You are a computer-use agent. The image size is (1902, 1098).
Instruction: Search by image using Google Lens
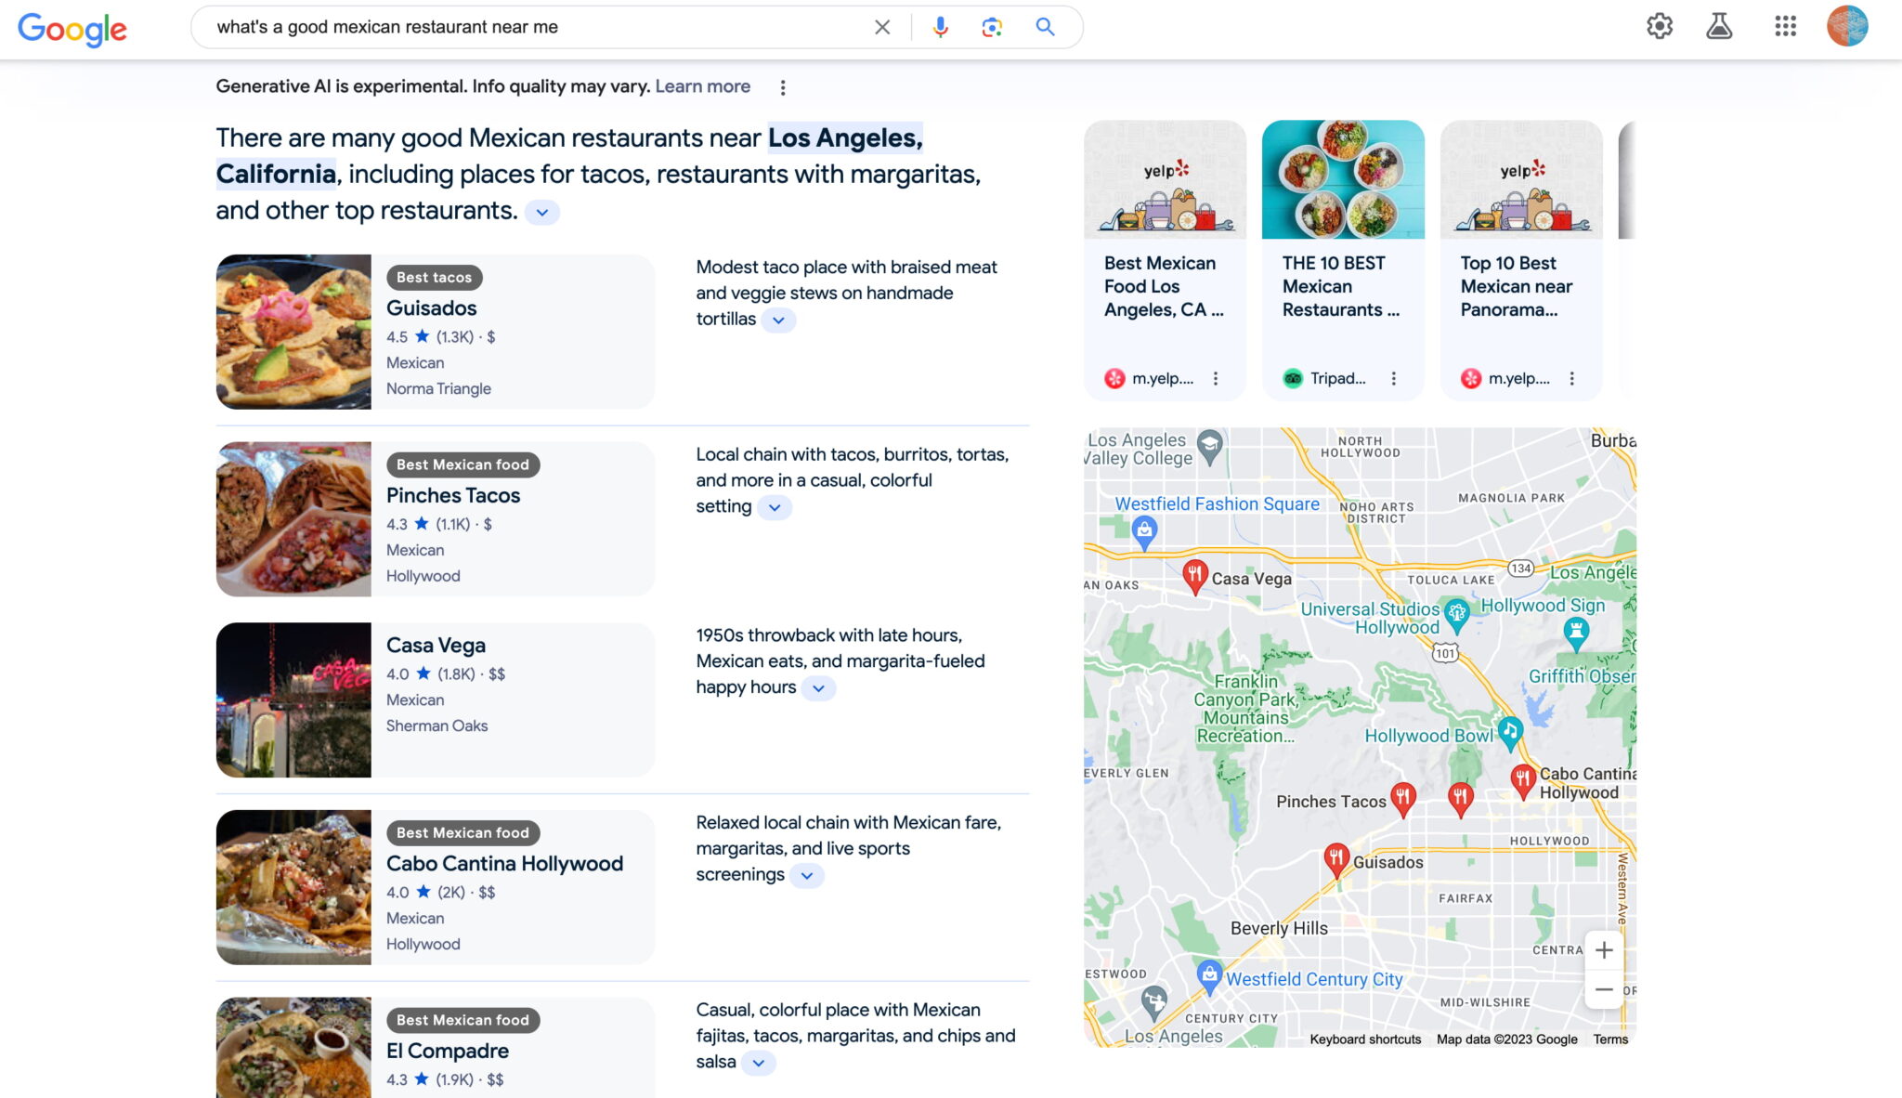992,27
